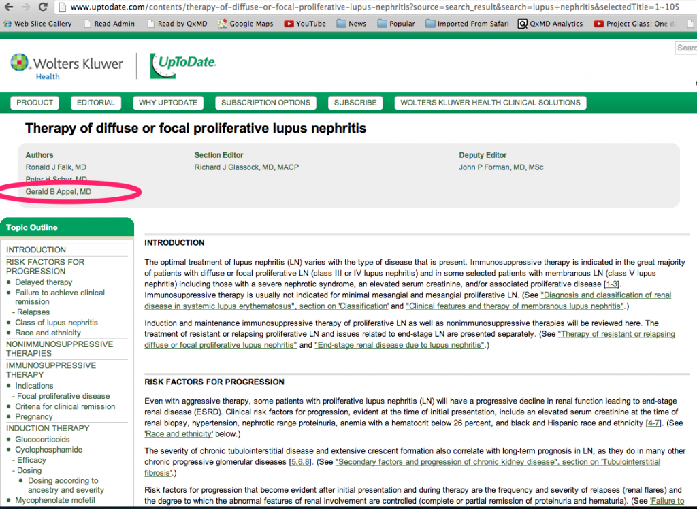Open 'End-stage renal disease due to lupus nephritis' link
The image size is (697, 509).
[x=399, y=345]
